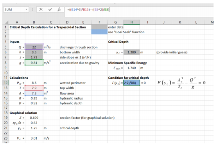The height and width of the screenshot is (145, 219).
Task: Select the Inputs heading cell
Action: tap(14, 42)
